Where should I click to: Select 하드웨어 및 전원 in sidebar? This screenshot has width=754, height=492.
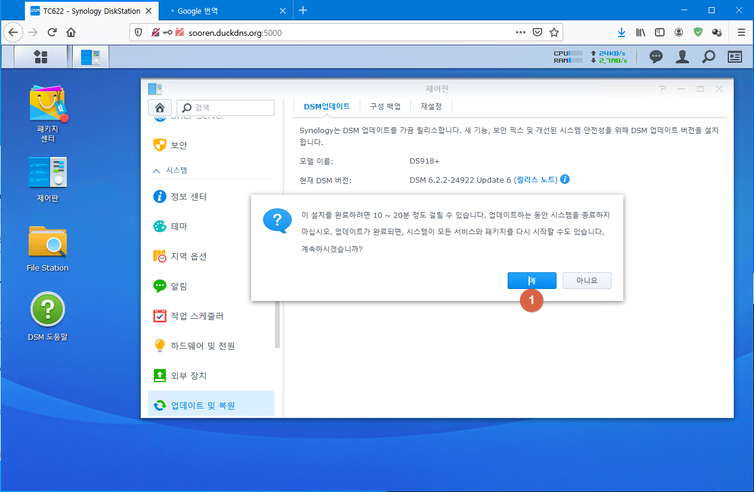point(211,346)
